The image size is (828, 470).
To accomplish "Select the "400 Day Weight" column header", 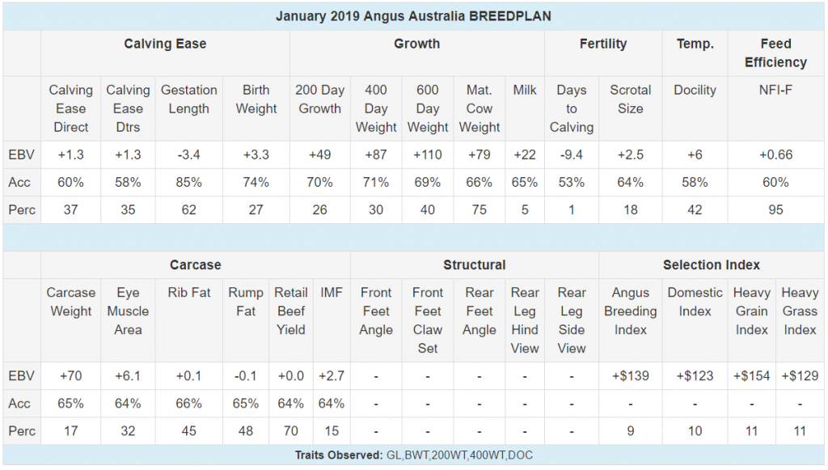I will pyautogui.click(x=376, y=108).
